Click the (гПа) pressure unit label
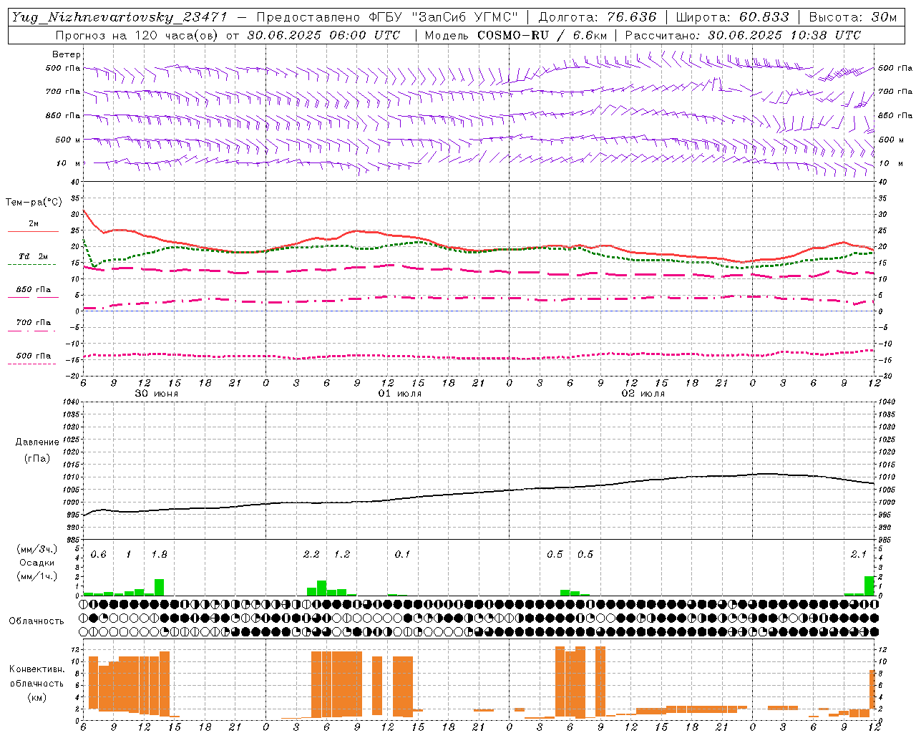 coord(37,459)
